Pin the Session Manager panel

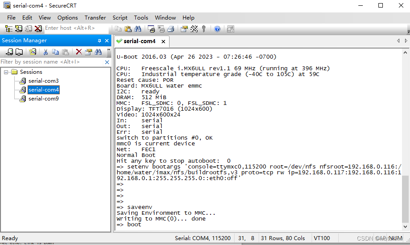point(99,41)
